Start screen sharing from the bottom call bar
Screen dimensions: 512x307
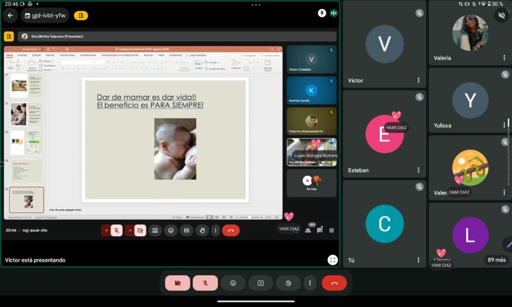click(260, 283)
